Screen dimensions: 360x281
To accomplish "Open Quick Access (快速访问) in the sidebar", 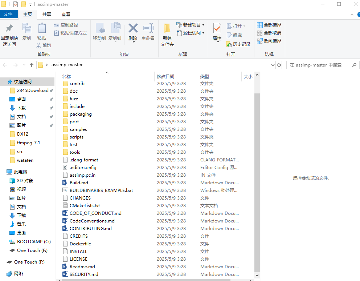I will coord(23,82).
